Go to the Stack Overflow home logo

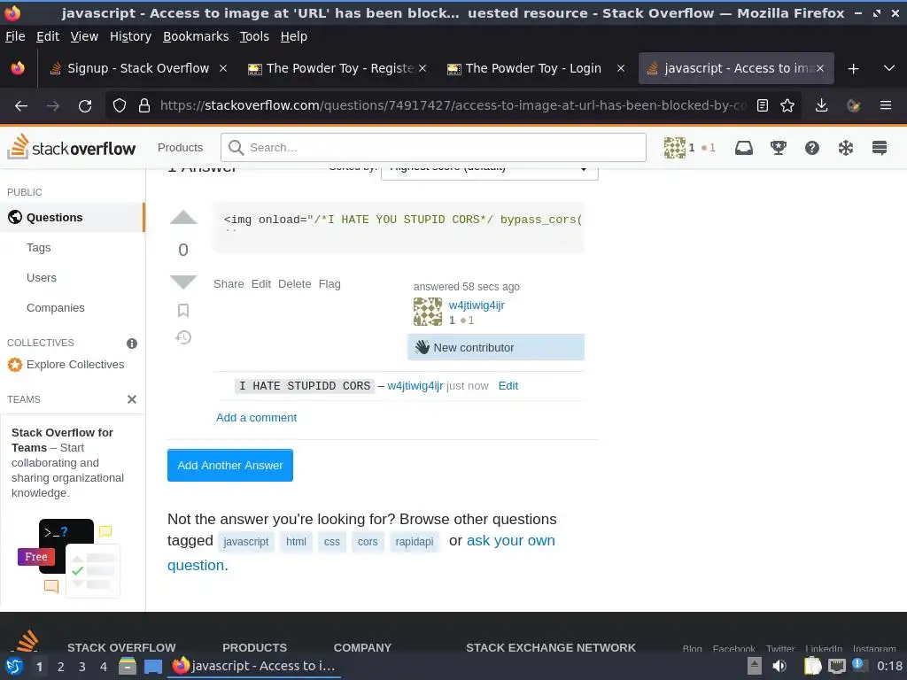pyautogui.click(x=71, y=148)
